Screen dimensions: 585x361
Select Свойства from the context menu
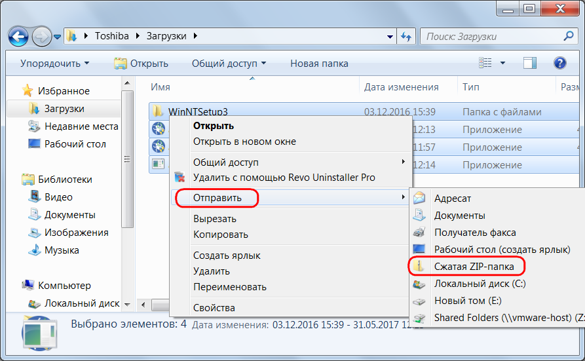[x=214, y=307]
